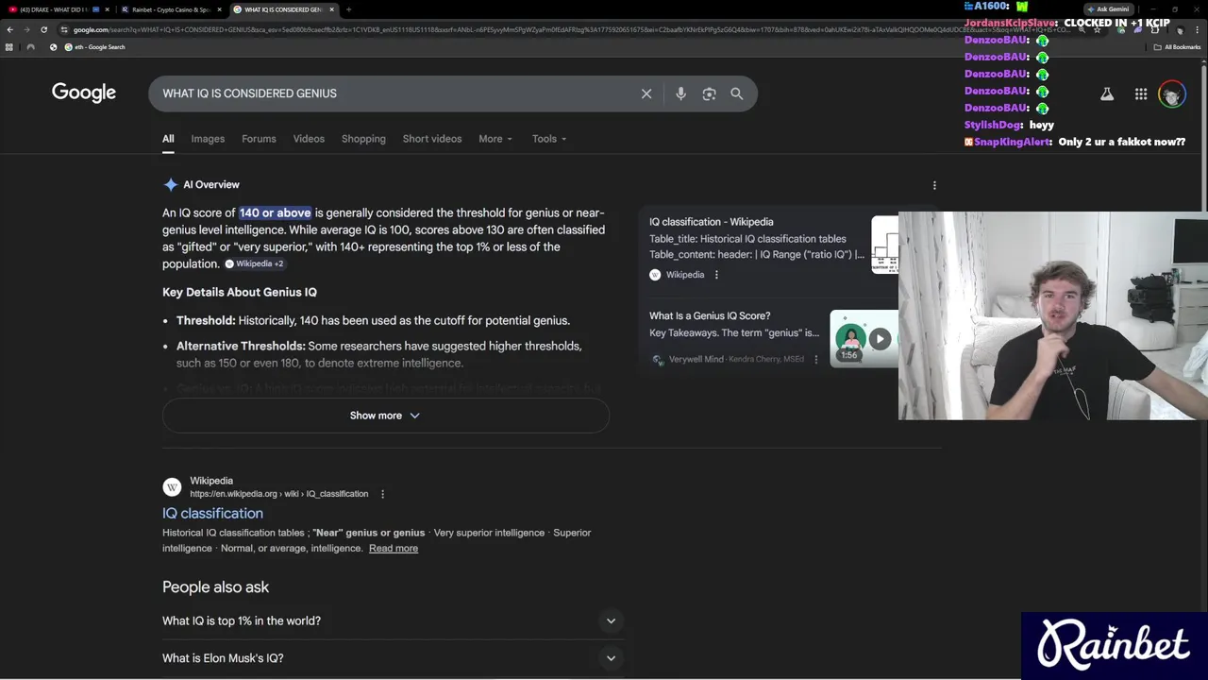Open the All Bookmarks folder
Viewport: 1208px width, 680px height.
pyautogui.click(x=1179, y=47)
